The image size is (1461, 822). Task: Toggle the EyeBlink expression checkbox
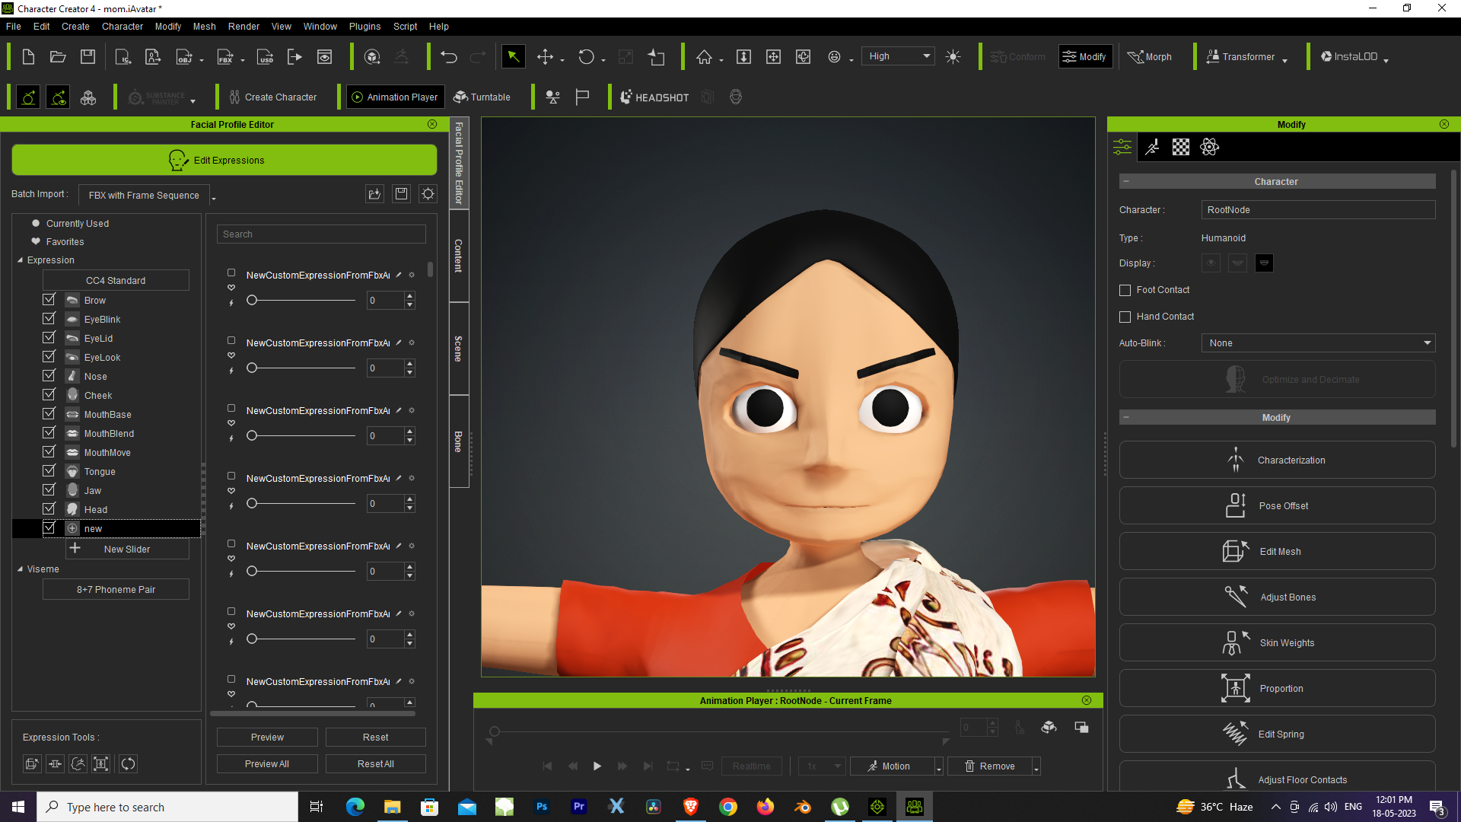(x=49, y=319)
